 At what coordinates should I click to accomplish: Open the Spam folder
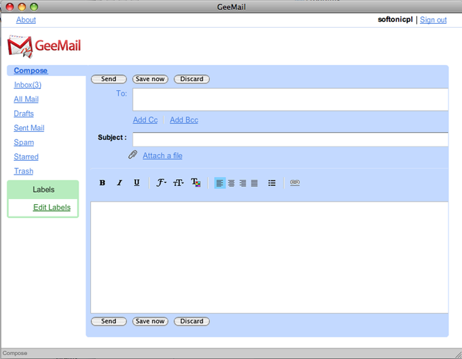coord(24,143)
